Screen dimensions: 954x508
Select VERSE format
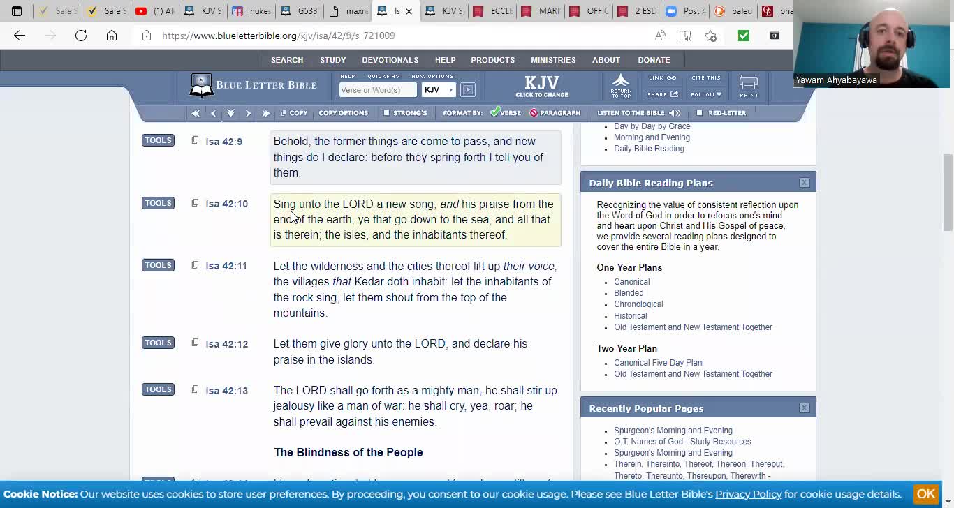505,113
